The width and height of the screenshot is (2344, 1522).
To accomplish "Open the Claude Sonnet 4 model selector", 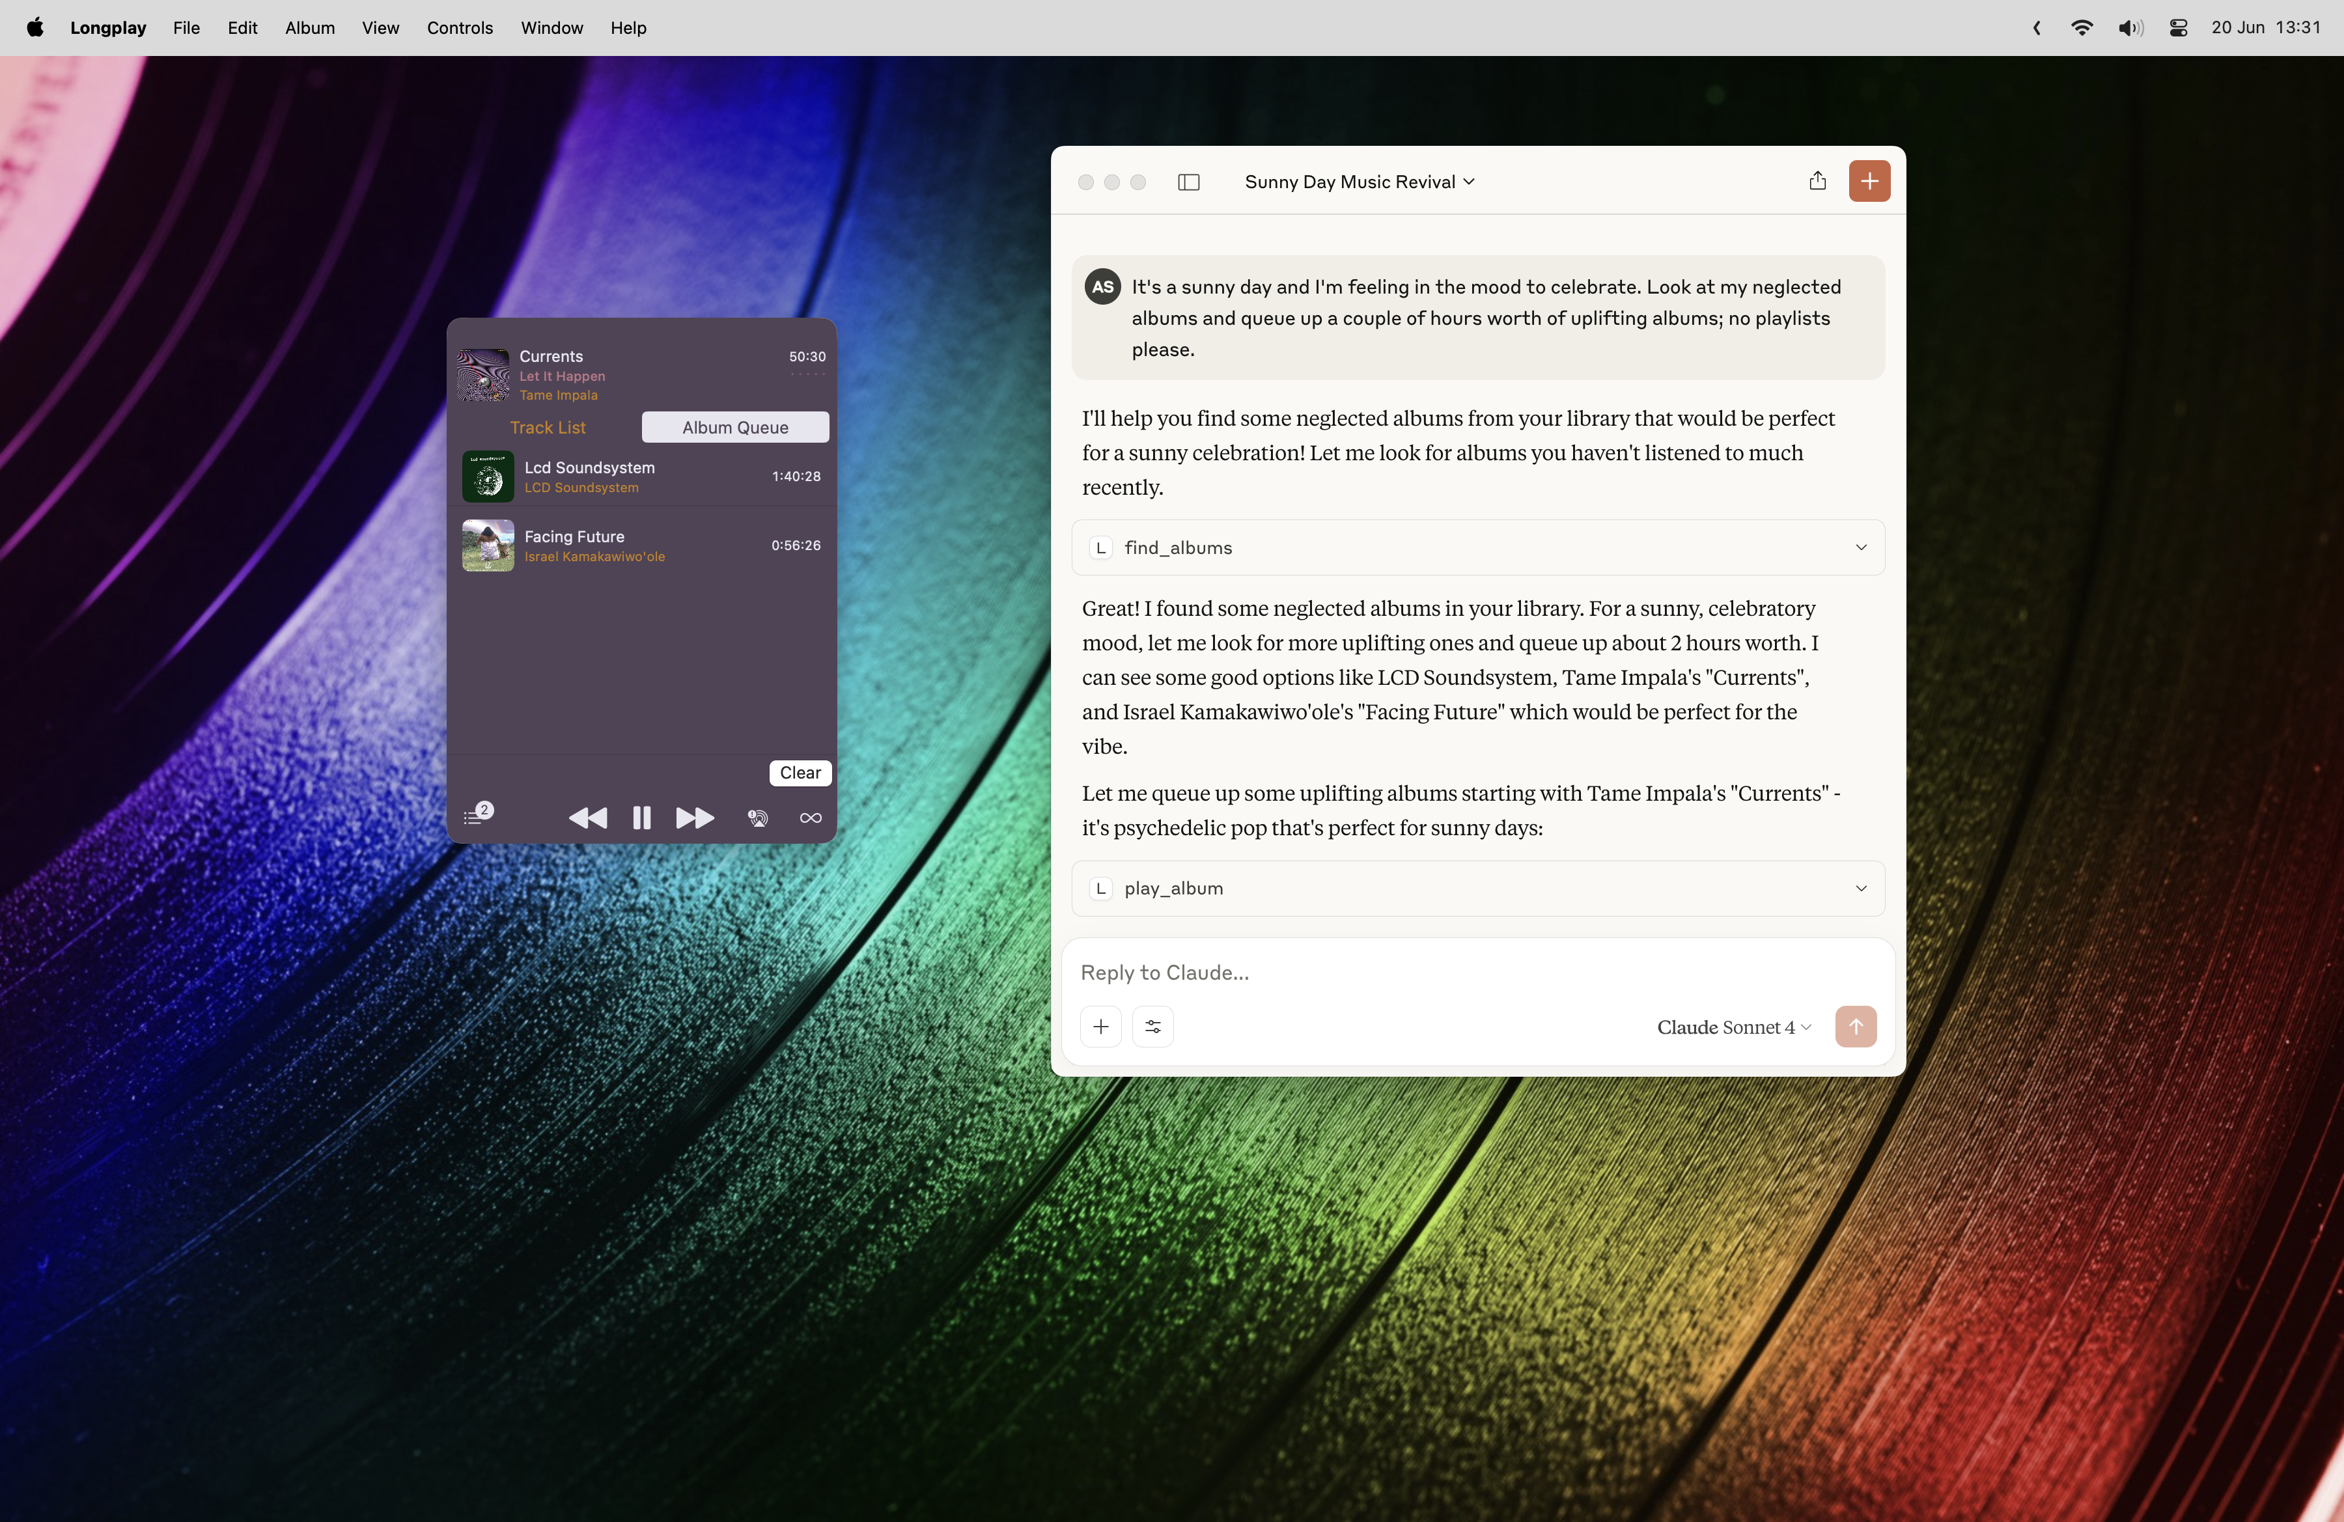I will pyautogui.click(x=1733, y=1027).
